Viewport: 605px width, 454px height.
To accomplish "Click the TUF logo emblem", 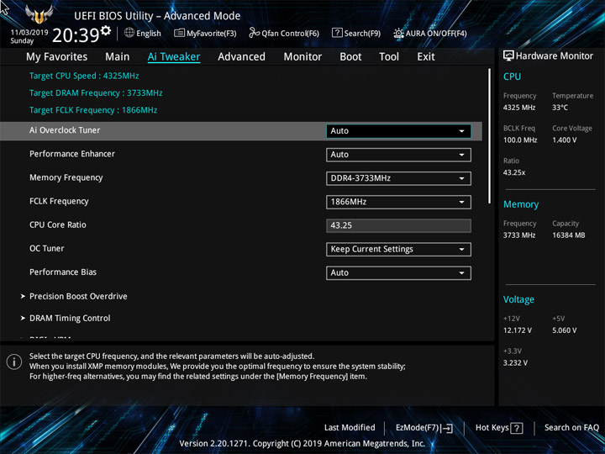I will tap(39, 14).
